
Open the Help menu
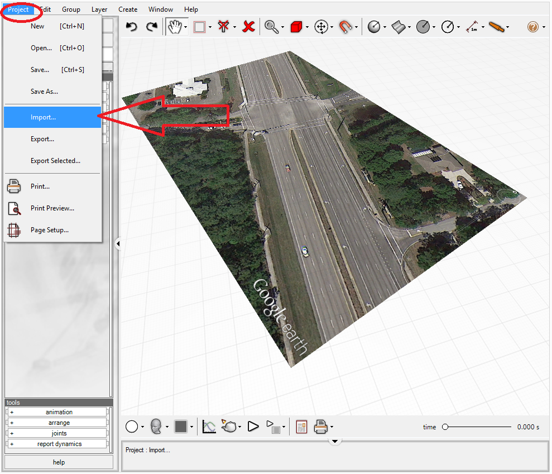[191, 9]
